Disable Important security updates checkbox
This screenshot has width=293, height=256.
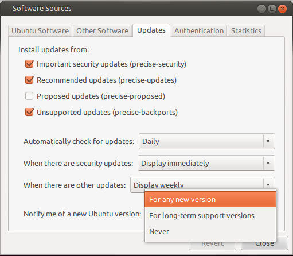[29, 64]
